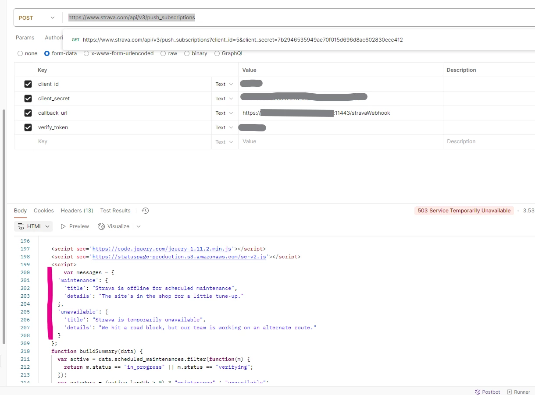Click the verify_token key cell
535x395 pixels.
123,127
